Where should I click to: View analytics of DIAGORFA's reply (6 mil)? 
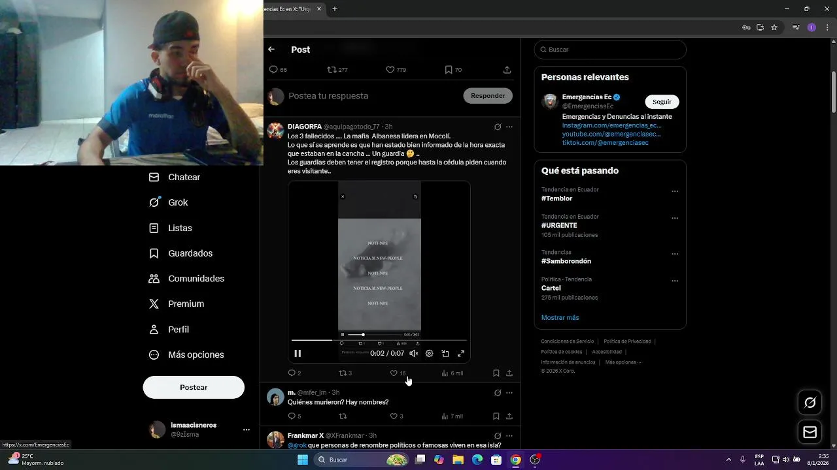[452, 373]
